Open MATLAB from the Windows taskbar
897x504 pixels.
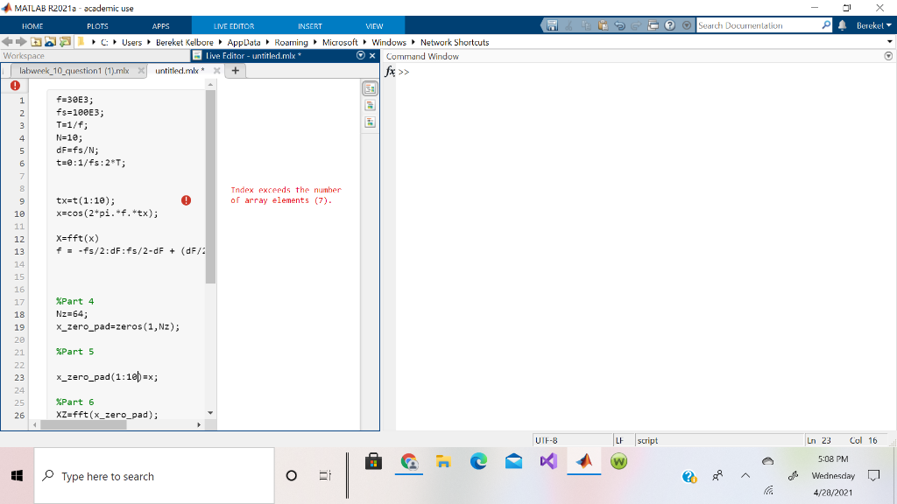click(x=583, y=461)
